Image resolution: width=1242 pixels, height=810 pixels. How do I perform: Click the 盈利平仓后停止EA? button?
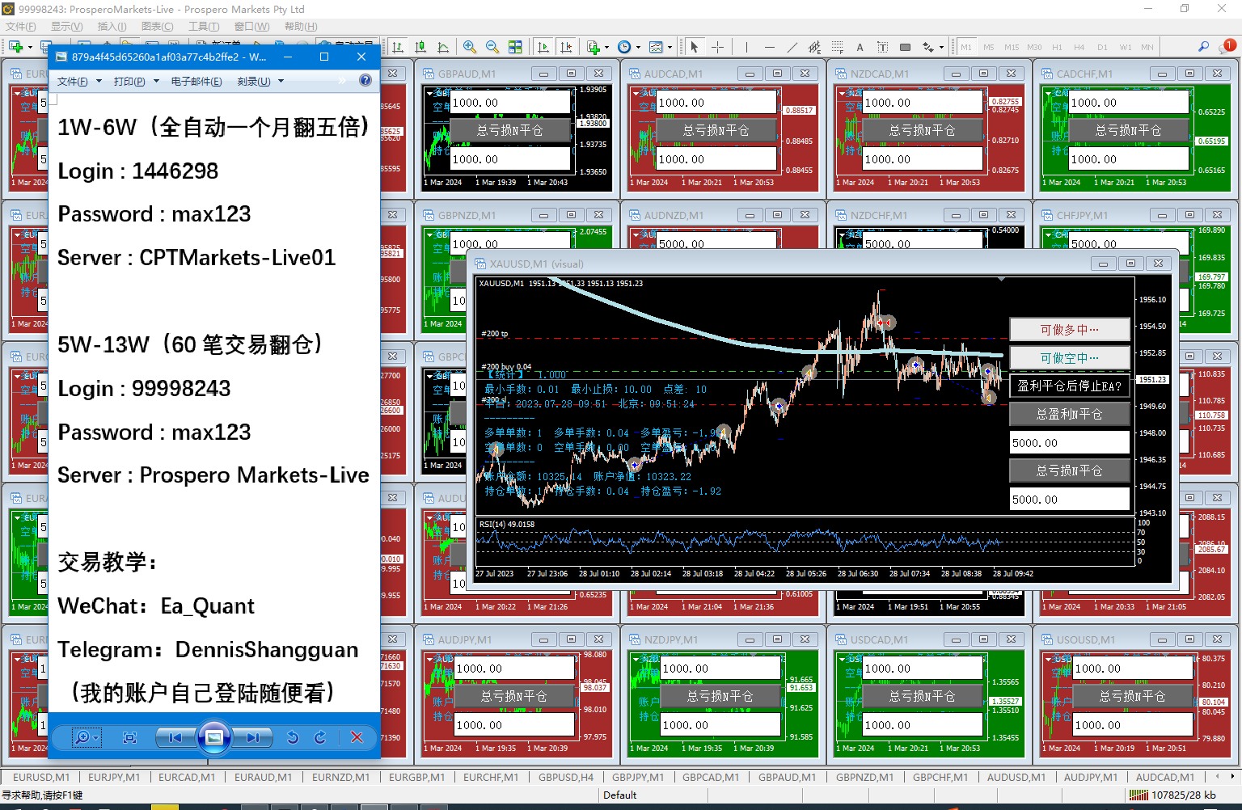point(1069,386)
